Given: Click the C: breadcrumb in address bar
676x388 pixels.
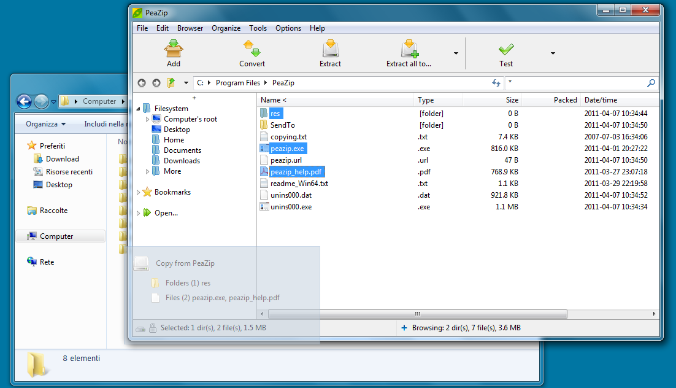Looking at the screenshot, I should (201, 83).
